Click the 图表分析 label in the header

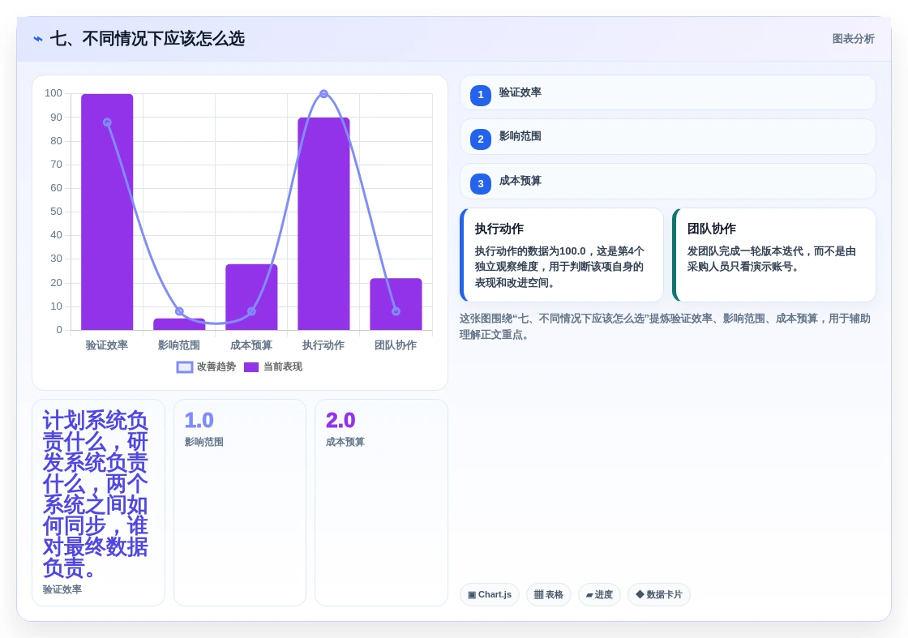(x=853, y=39)
